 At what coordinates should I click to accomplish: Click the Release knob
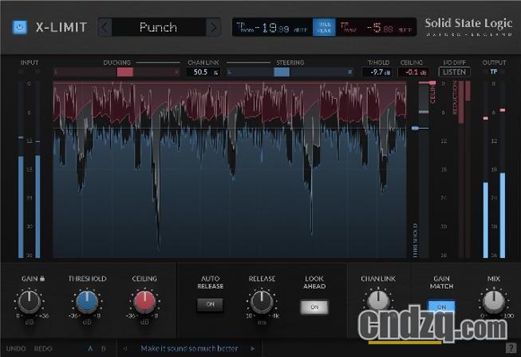point(262,301)
